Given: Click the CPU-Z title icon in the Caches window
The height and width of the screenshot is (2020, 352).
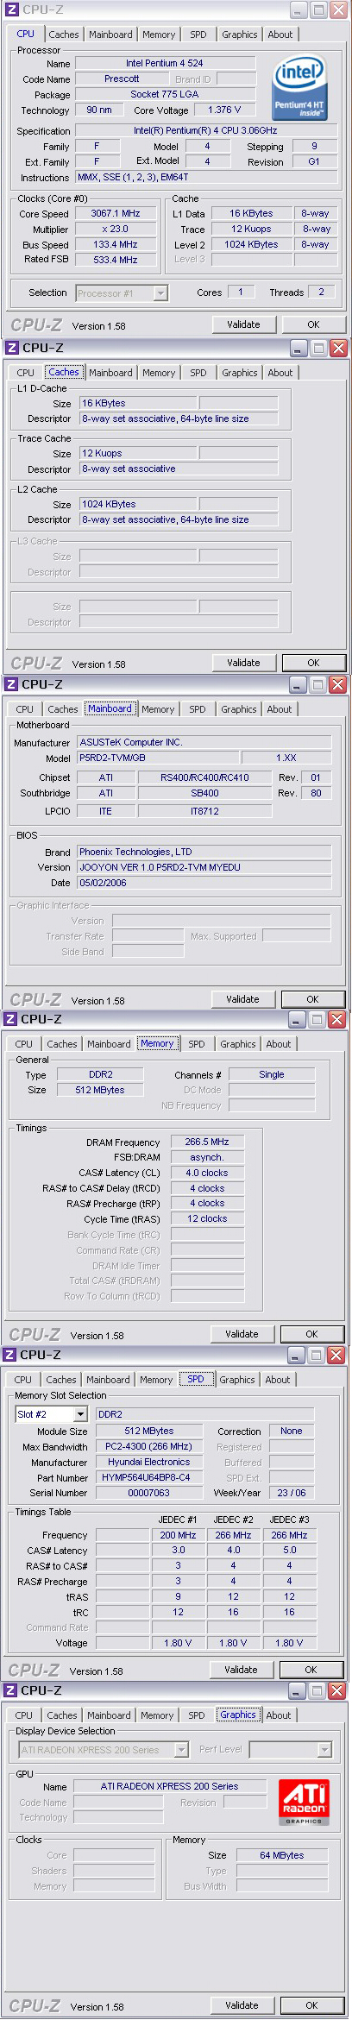Looking at the screenshot, I should (x=12, y=348).
